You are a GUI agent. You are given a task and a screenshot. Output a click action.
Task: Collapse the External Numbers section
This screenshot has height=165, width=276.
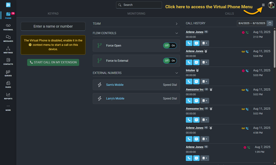[177, 73]
